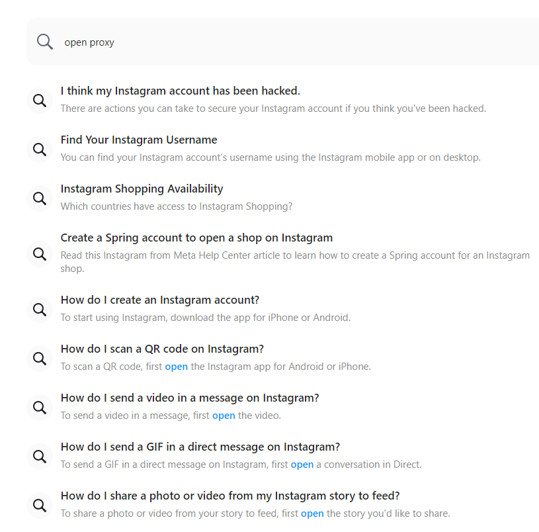Viewport: 539px width, 532px height.
Task: Open 'Instagram Shopping Availability' result
Action: (x=142, y=189)
